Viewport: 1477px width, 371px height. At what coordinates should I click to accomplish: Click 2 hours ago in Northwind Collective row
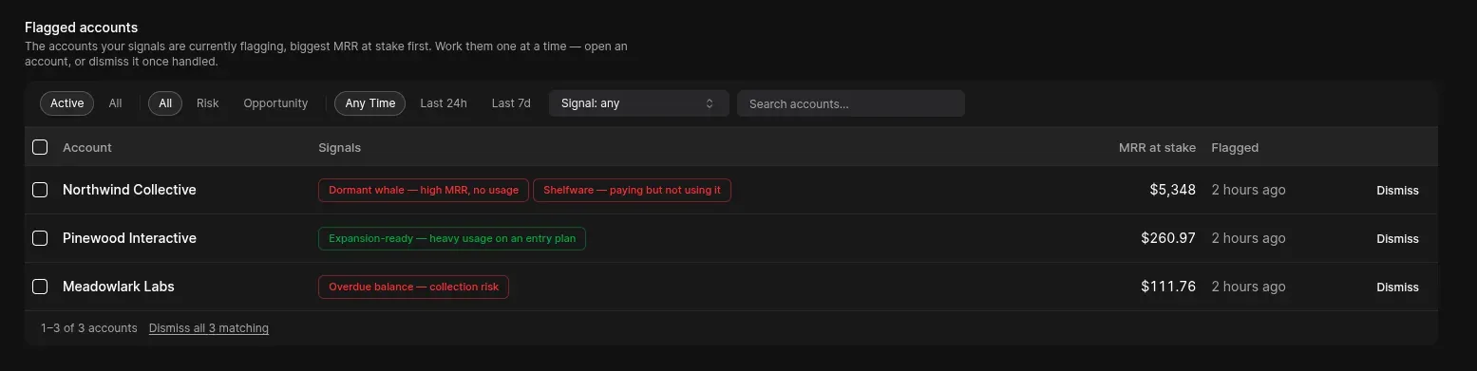pyautogui.click(x=1248, y=190)
